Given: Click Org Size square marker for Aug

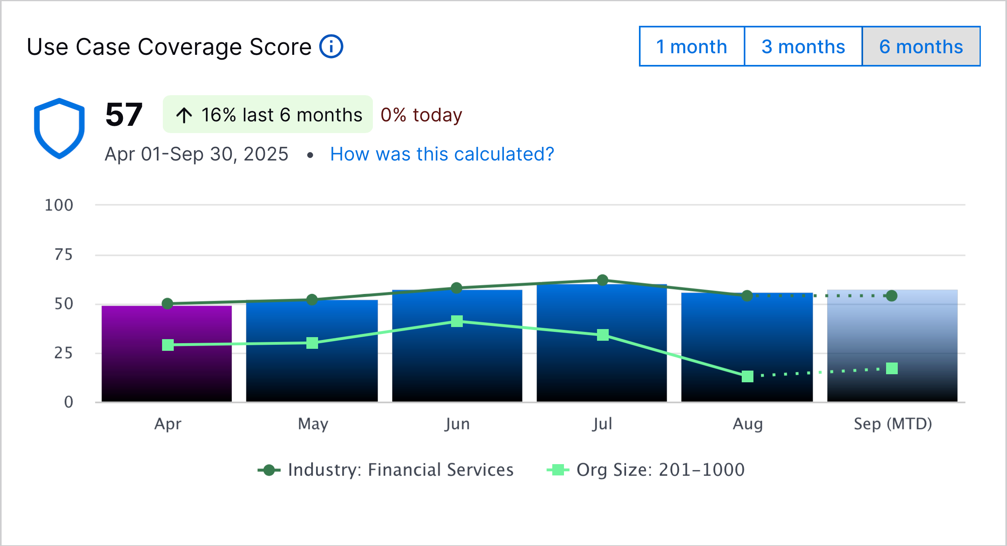Looking at the screenshot, I should (747, 376).
